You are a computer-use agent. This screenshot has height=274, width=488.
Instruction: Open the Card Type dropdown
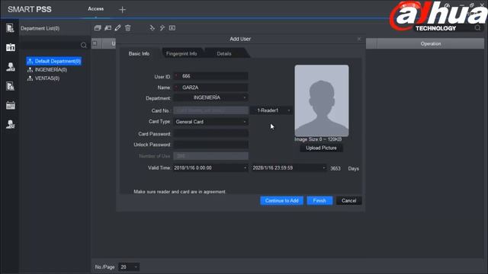click(x=210, y=122)
